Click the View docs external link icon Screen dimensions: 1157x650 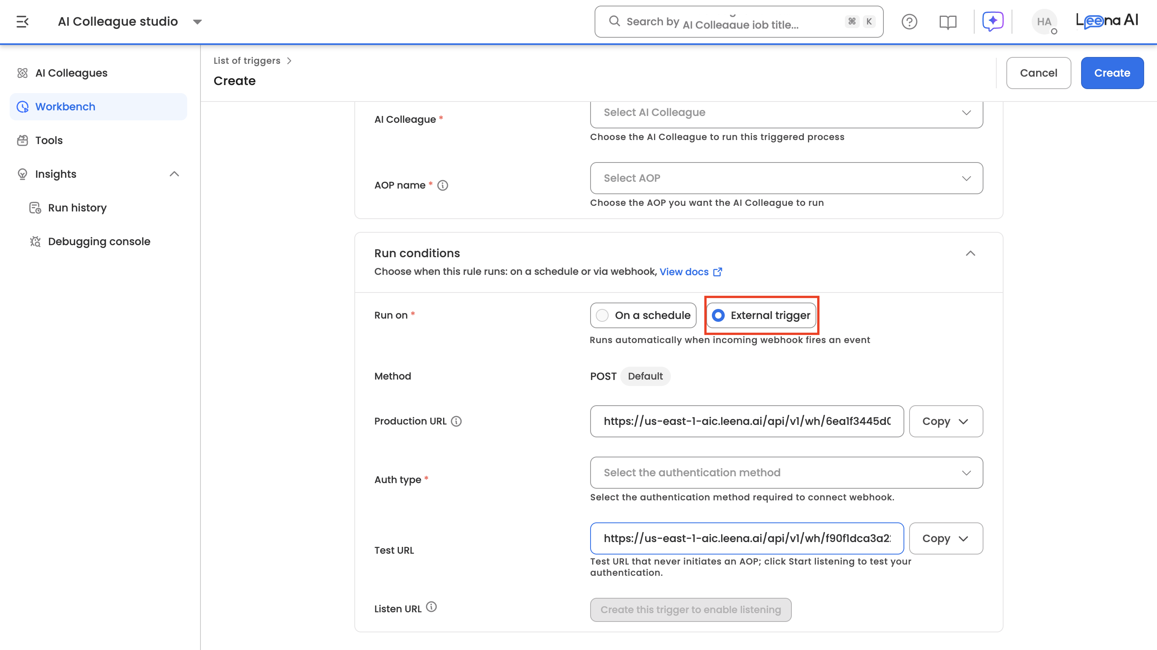coord(718,272)
